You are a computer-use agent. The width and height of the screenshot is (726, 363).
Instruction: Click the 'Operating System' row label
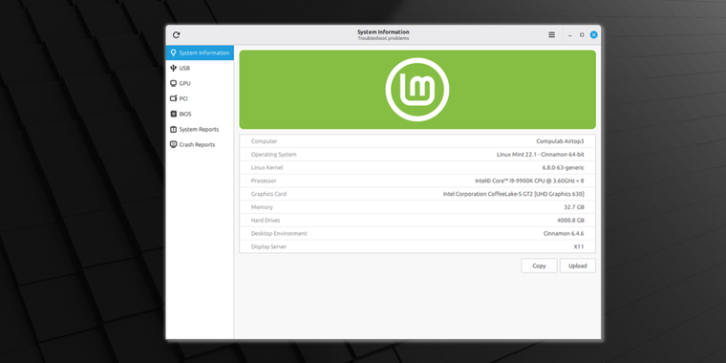click(x=273, y=155)
